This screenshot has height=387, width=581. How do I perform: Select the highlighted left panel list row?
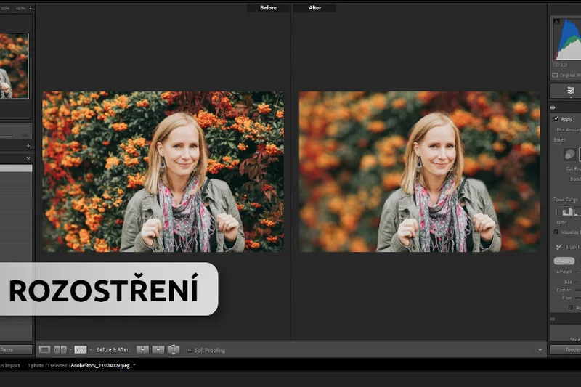point(16,168)
